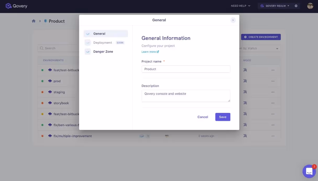318x181 pixels.
Task: Click inside the Project name field
Action: pyautogui.click(x=186, y=69)
